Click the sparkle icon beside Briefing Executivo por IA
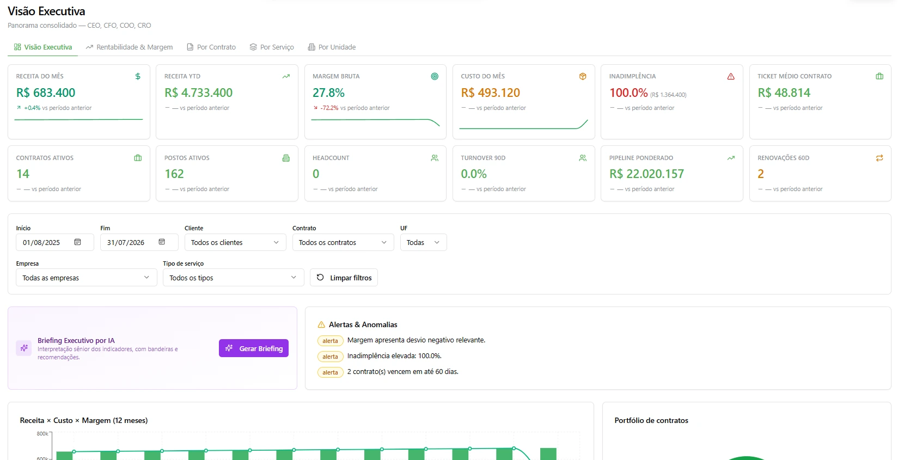This screenshot has height=460, width=898. (24, 348)
